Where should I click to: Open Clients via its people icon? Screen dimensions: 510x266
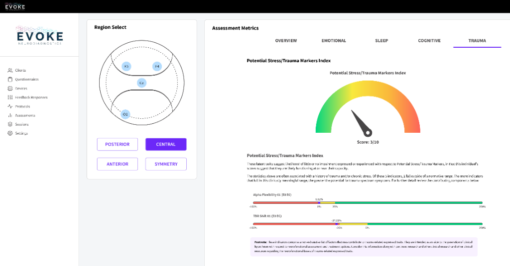coord(10,70)
